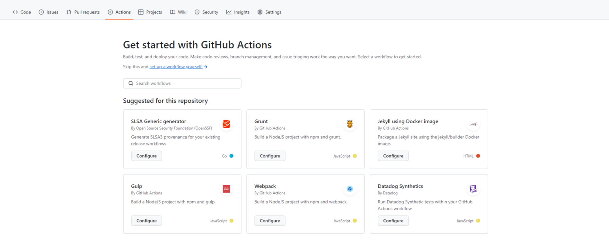The image size is (609, 242).
Task: Click the Gulp card title
Action: pyautogui.click(x=137, y=186)
